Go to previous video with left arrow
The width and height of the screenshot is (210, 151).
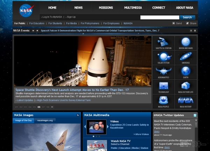(x=85, y=126)
